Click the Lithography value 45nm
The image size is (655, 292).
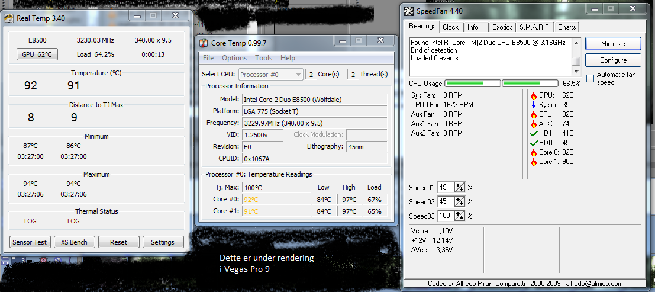click(x=366, y=146)
